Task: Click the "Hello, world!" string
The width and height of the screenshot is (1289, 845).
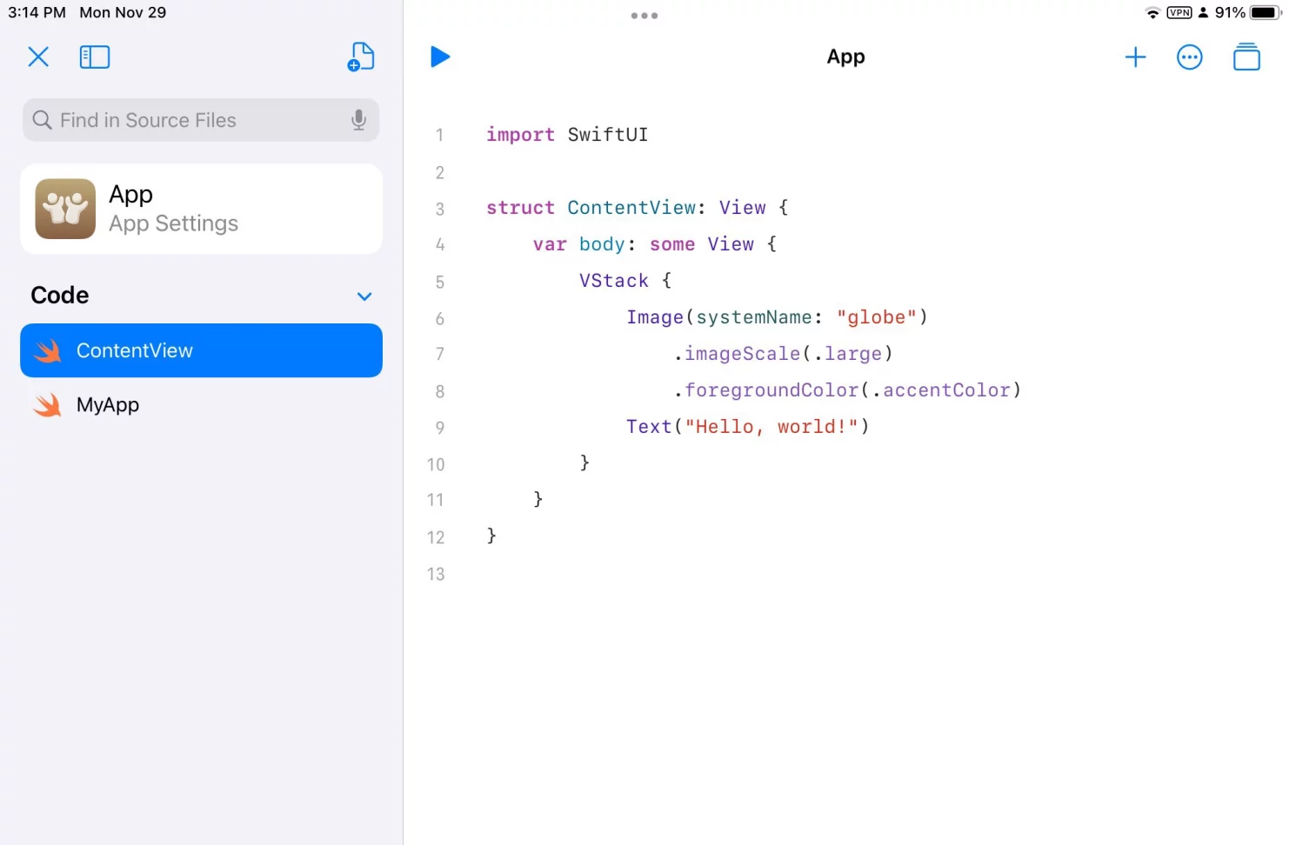Action: 771,427
